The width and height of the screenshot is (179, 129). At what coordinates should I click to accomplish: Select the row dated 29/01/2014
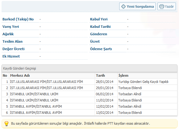coord(89,88)
